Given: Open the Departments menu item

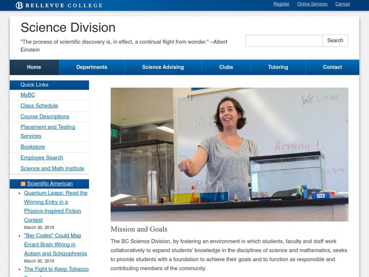Looking at the screenshot, I should pos(92,67).
